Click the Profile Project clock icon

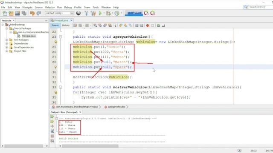tap(117, 13)
